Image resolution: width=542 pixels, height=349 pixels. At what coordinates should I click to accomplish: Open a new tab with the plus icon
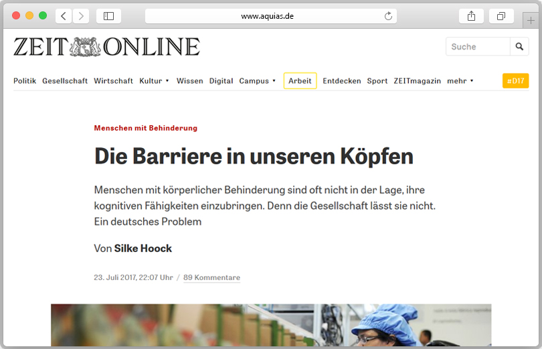click(531, 20)
